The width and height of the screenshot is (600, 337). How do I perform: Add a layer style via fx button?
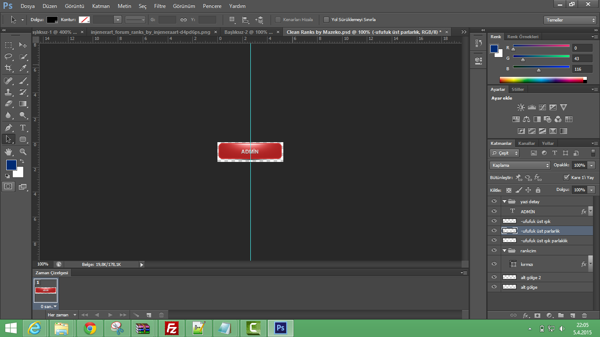click(526, 315)
